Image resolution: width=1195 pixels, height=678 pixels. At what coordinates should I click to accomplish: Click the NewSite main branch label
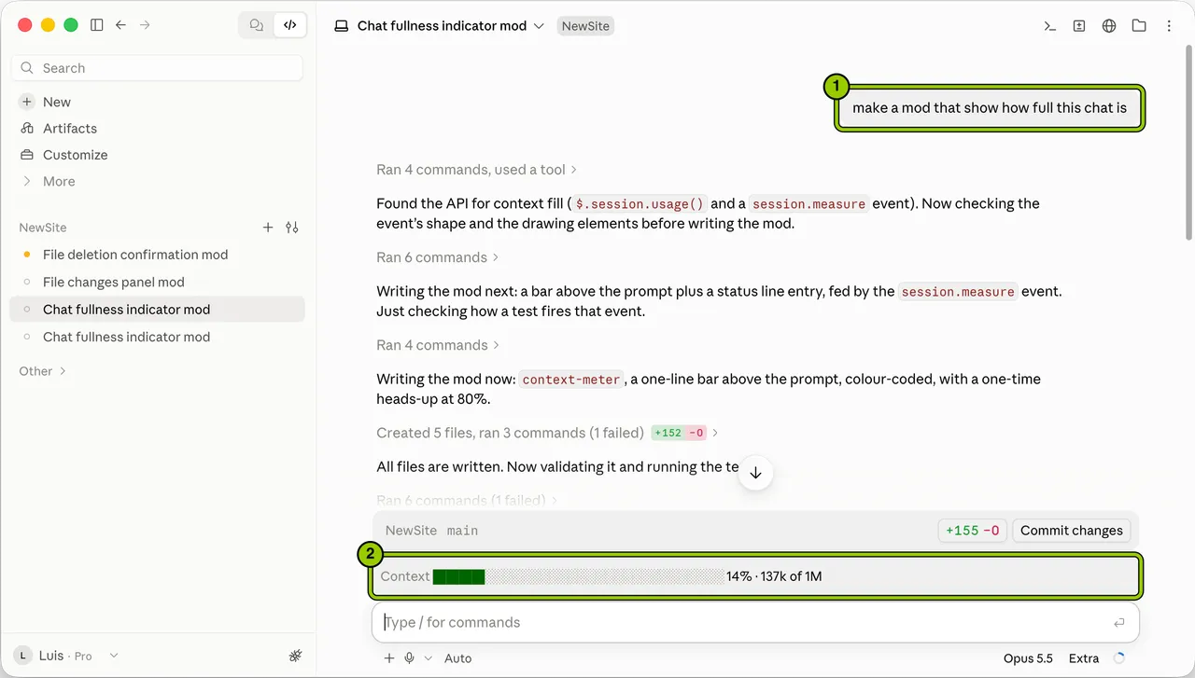431,531
